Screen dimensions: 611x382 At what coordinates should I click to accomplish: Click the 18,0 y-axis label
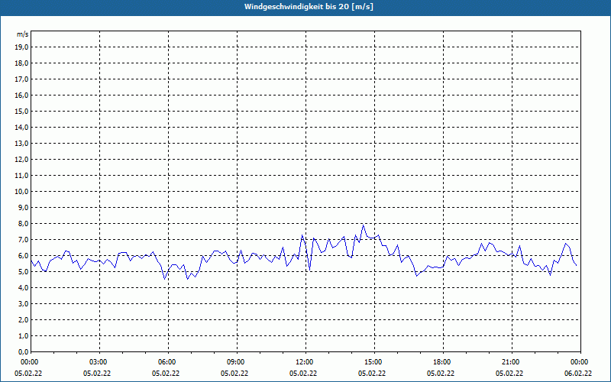tap(22, 63)
